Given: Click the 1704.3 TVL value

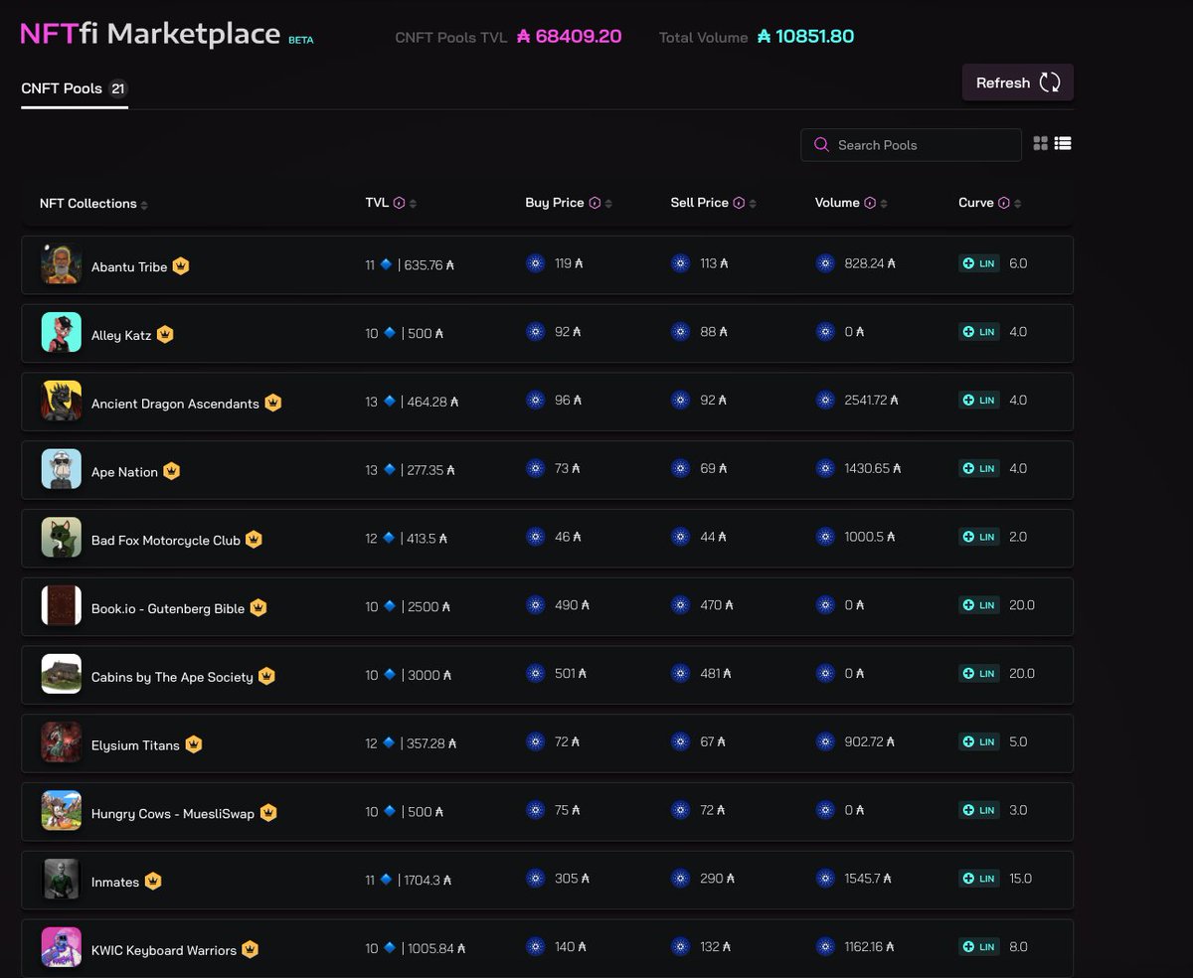Looking at the screenshot, I should tap(429, 880).
